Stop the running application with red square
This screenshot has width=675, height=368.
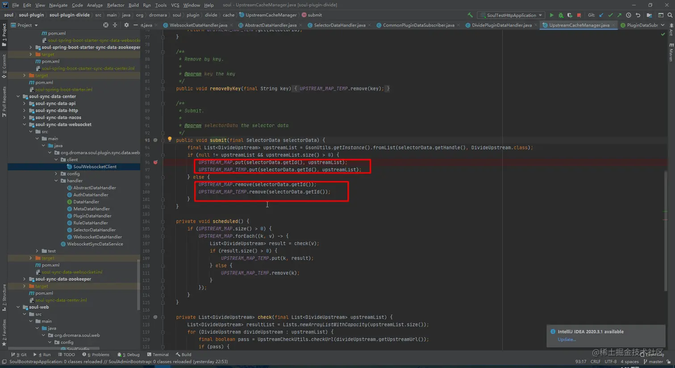click(x=579, y=15)
